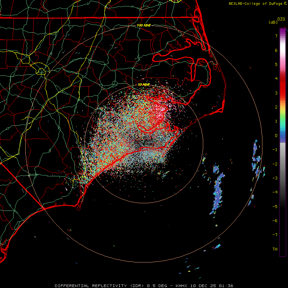Click the 6 dB tick label on the scale
The height and width of the screenshot is (288, 288).
[276, 50]
